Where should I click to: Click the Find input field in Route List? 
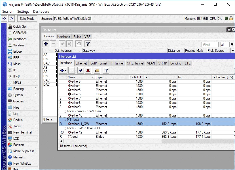click(210, 44)
